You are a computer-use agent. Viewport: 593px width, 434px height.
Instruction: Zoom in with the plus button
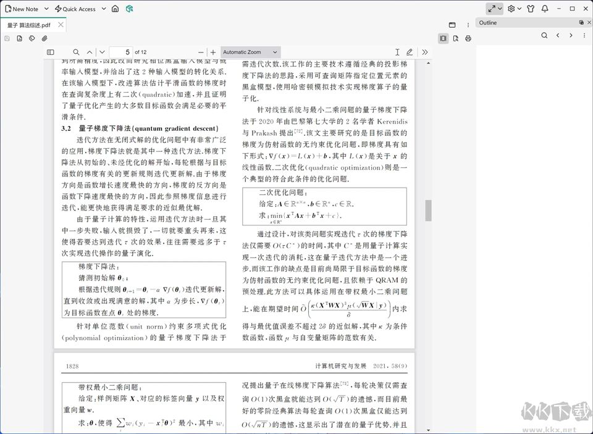coord(213,52)
